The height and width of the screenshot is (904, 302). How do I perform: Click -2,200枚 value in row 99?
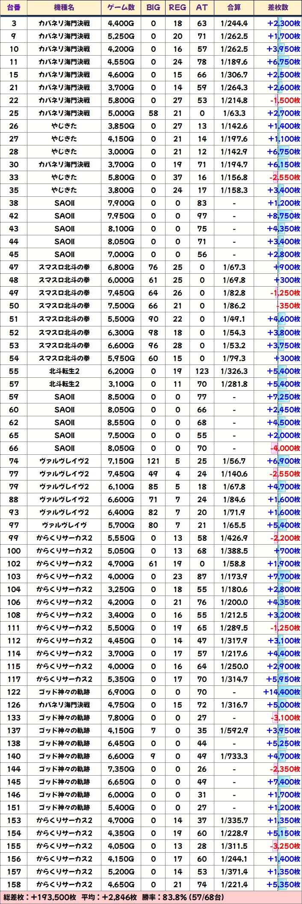coord(285,538)
